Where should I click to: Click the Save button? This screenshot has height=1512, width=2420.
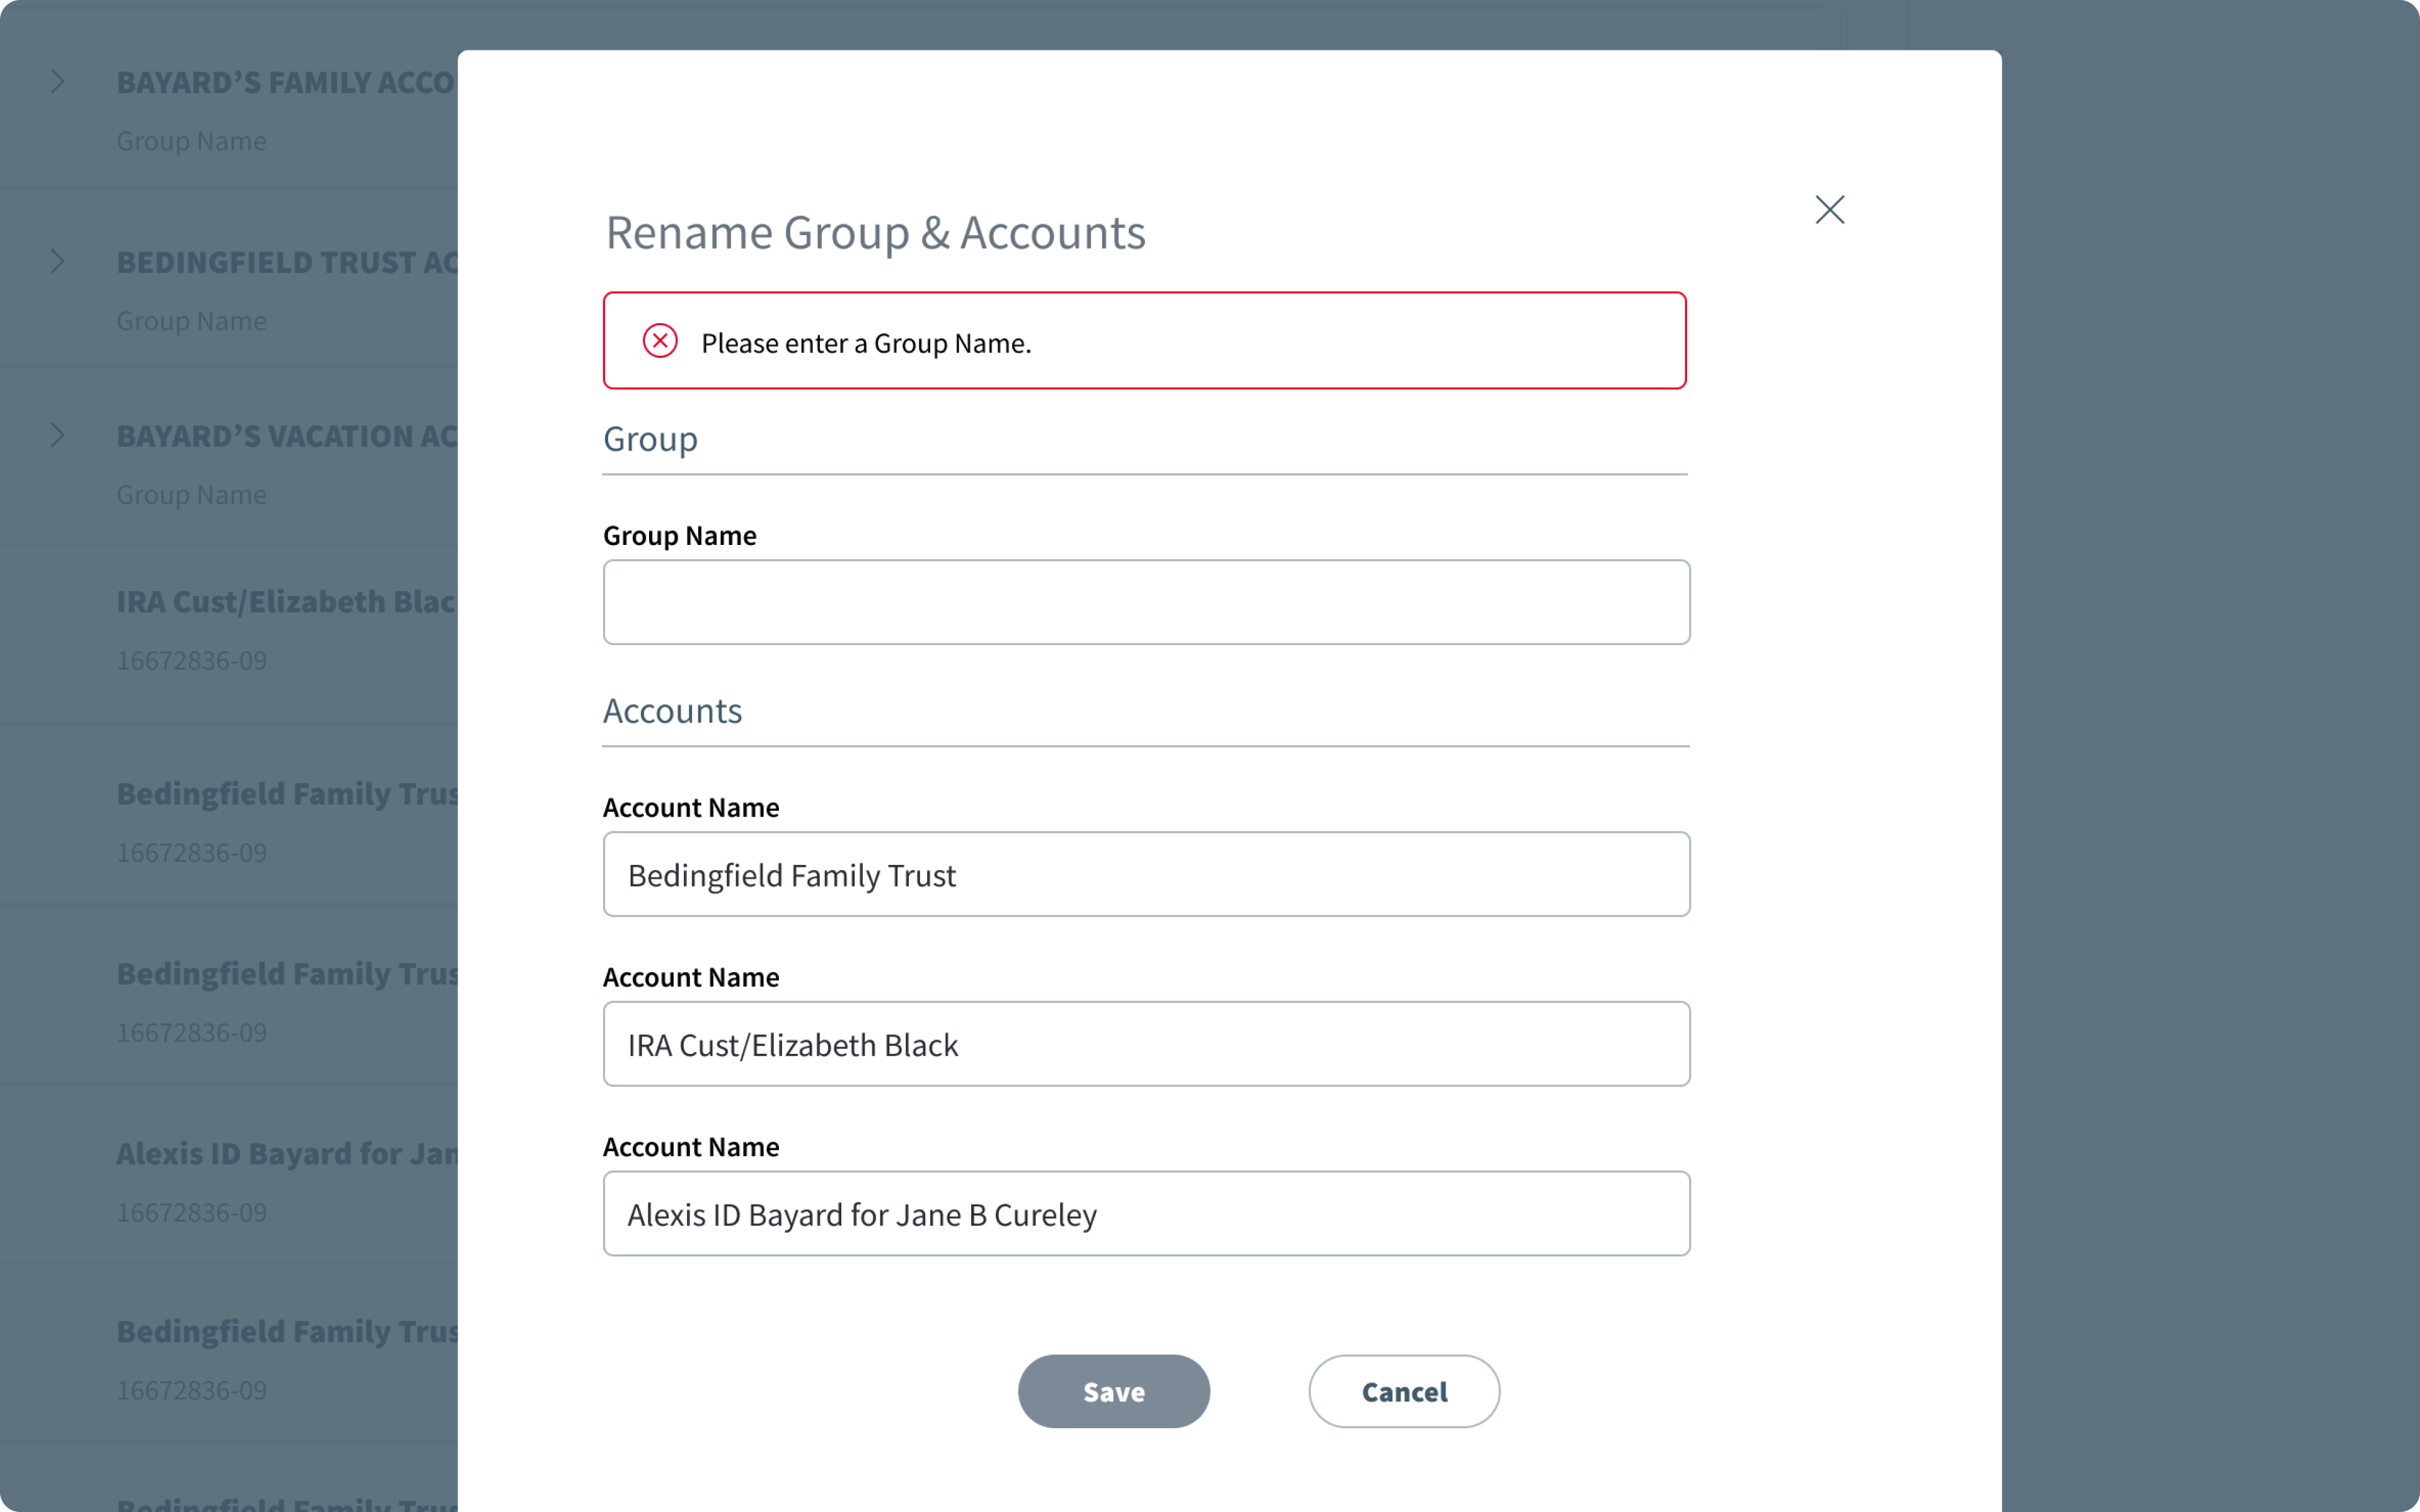tap(1114, 1391)
